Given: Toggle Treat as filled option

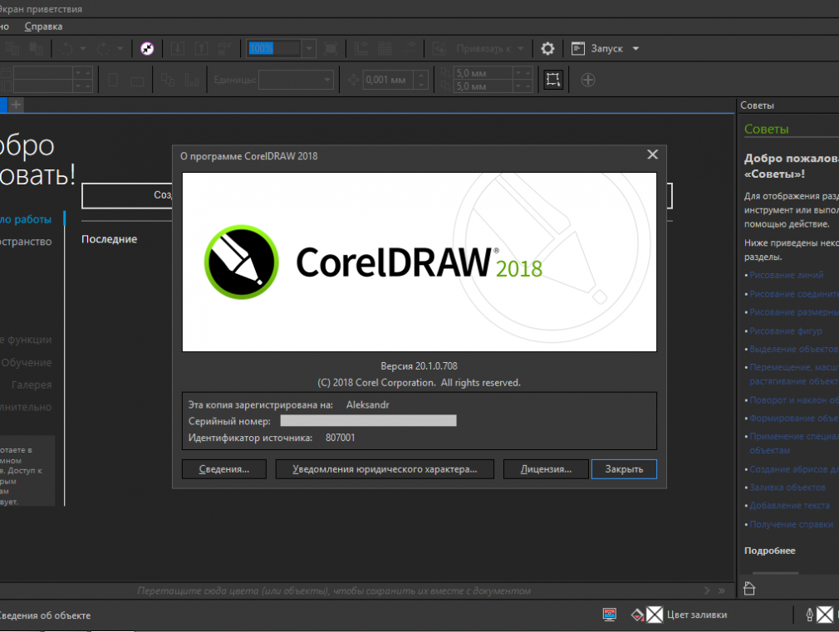Looking at the screenshot, I should pyautogui.click(x=552, y=81).
